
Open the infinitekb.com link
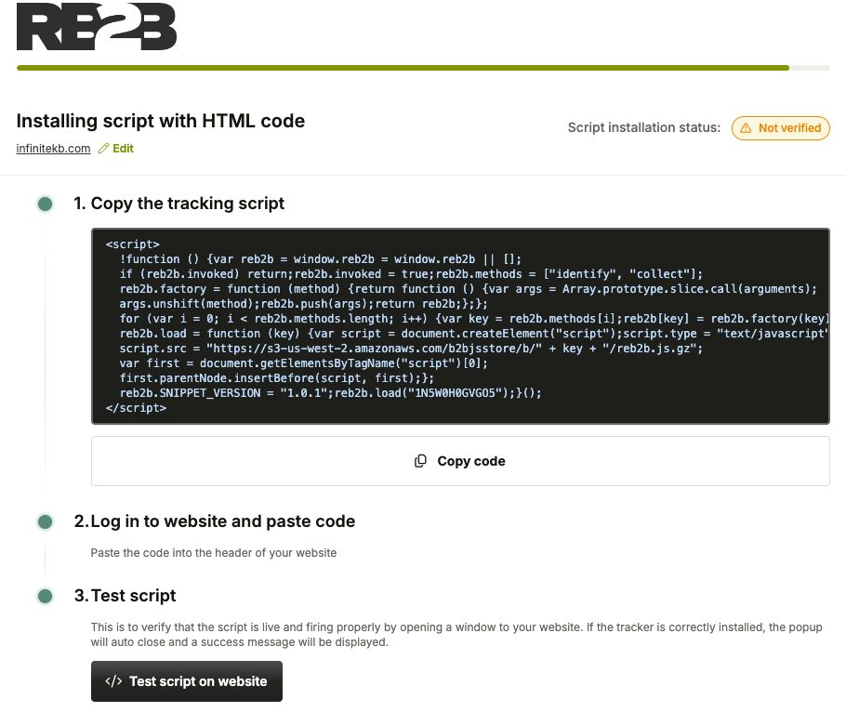click(x=53, y=149)
